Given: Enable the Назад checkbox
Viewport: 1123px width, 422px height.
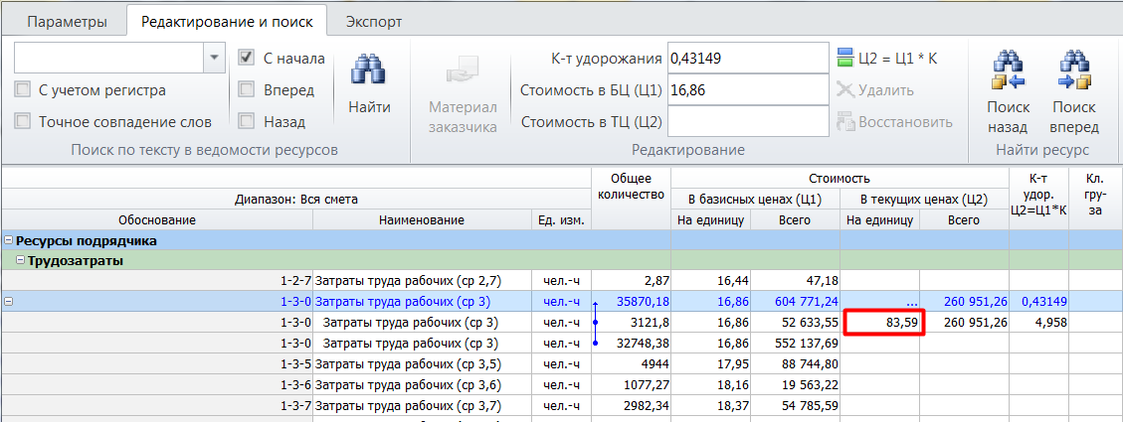Looking at the screenshot, I should pos(247,121).
